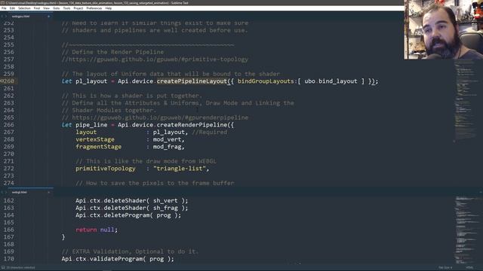483x271 pixels.
Task: Click the selection info text in status bar
Action: pos(20,268)
